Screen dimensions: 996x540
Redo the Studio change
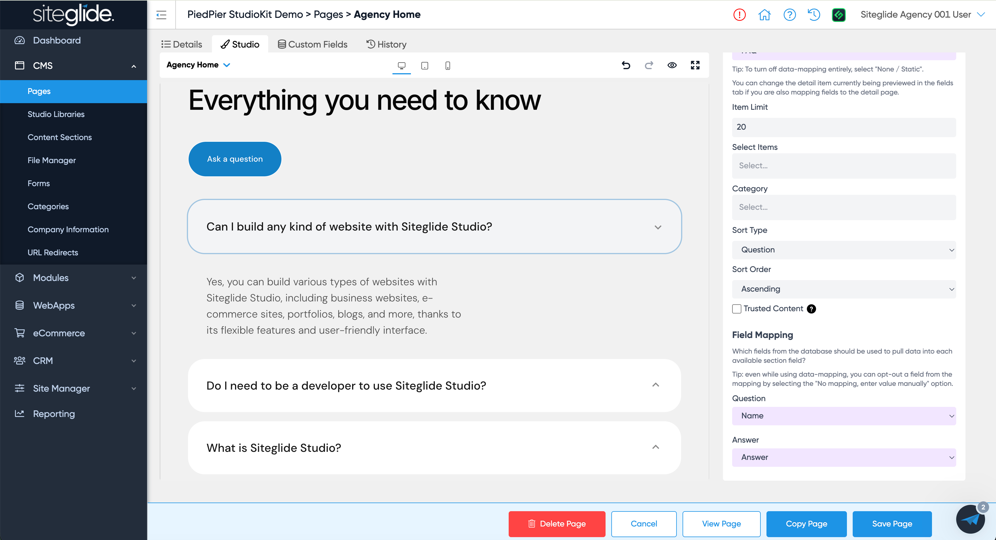coord(649,65)
